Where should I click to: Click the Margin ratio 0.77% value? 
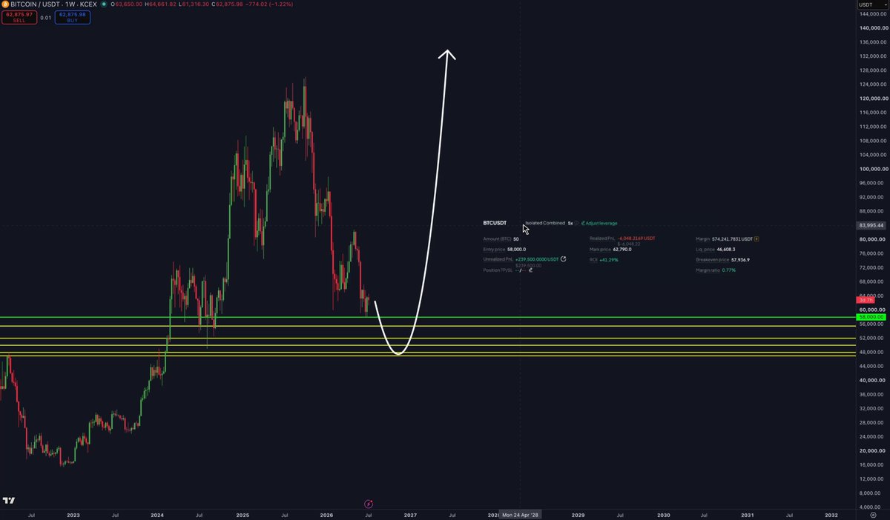click(730, 270)
